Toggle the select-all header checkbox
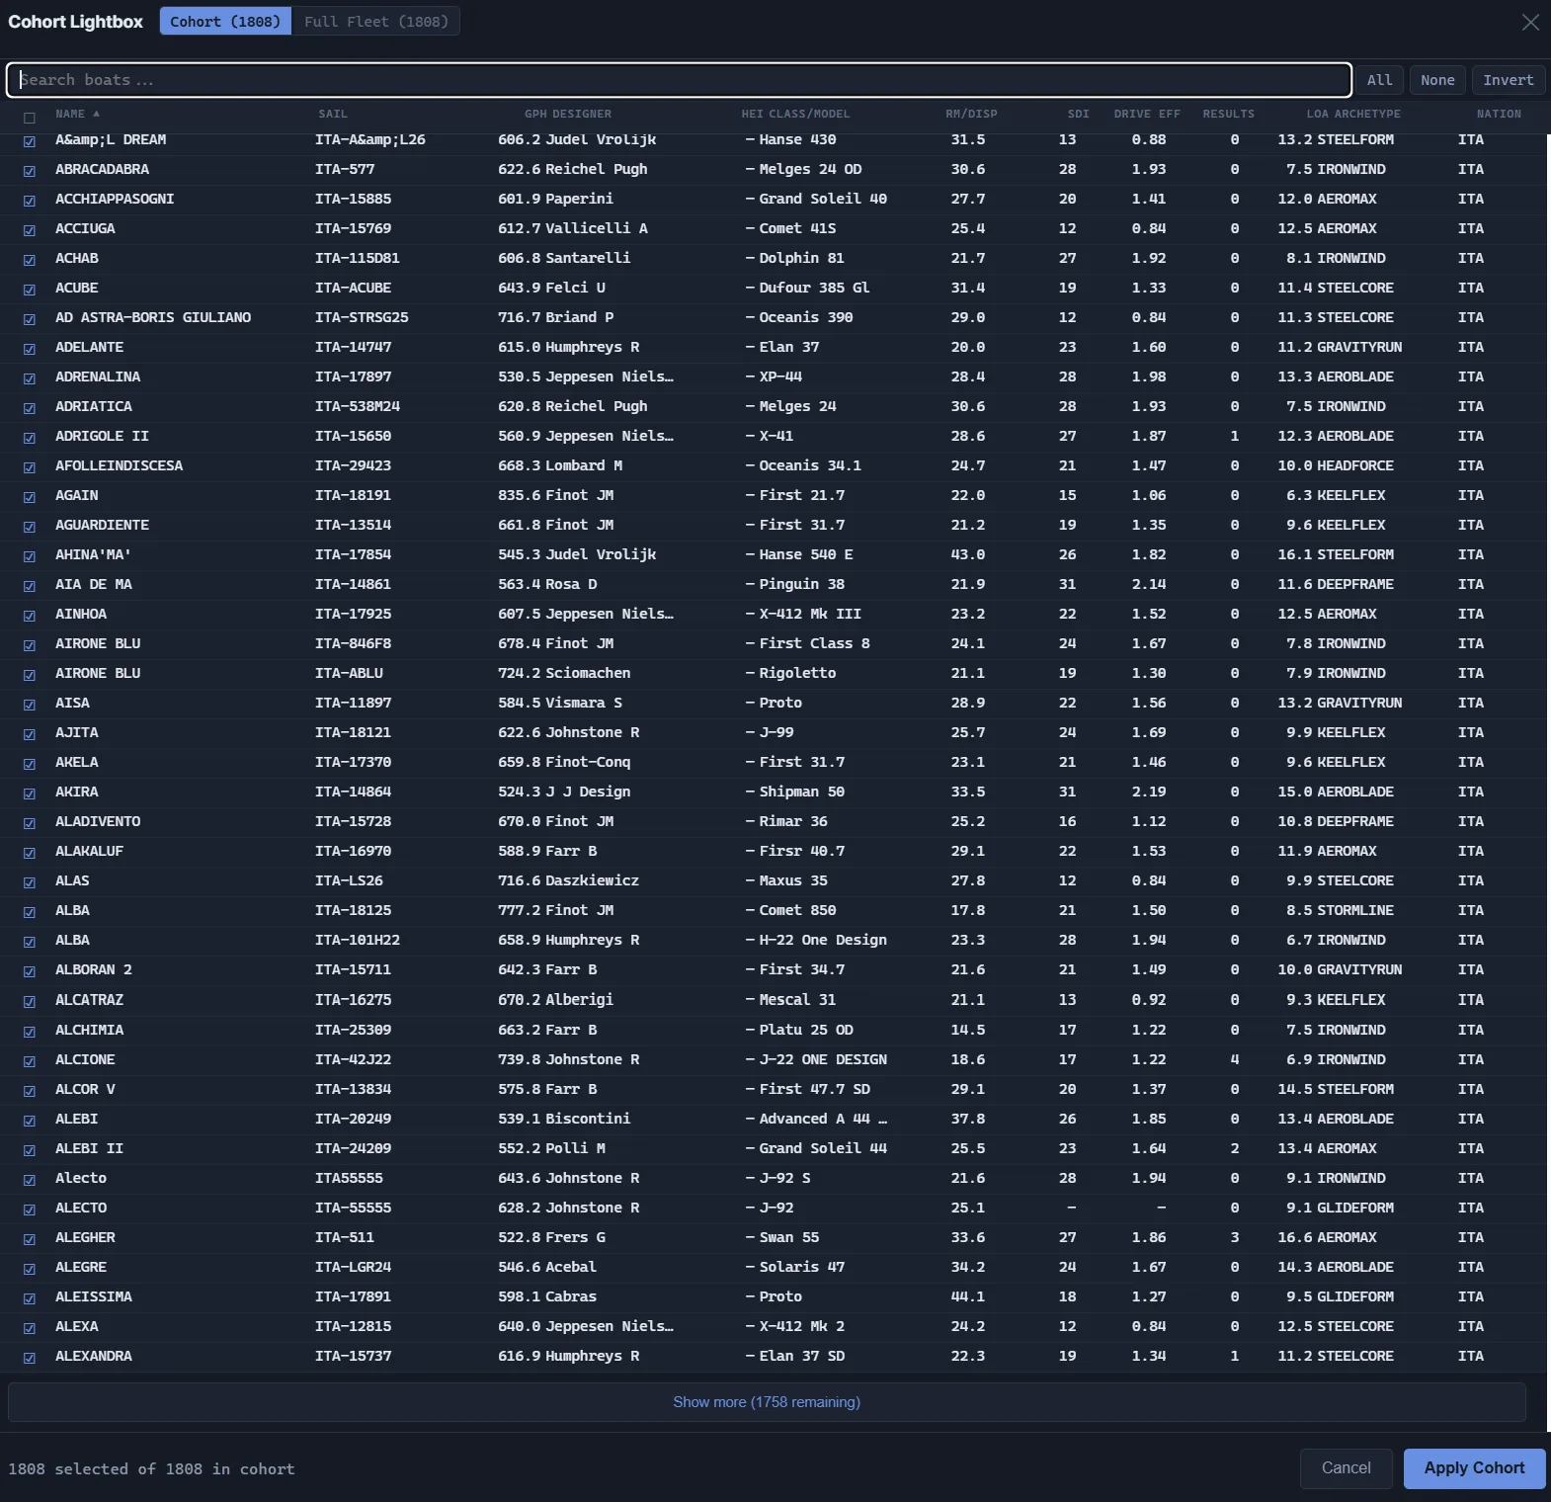The image size is (1551, 1502). [x=30, y=118]
